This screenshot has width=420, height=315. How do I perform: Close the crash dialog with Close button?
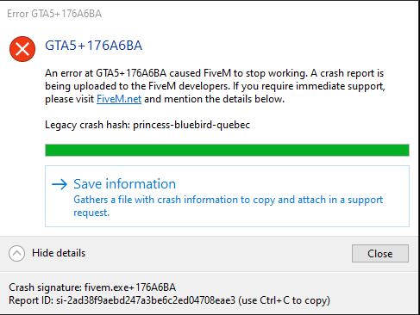coord(380,253)
